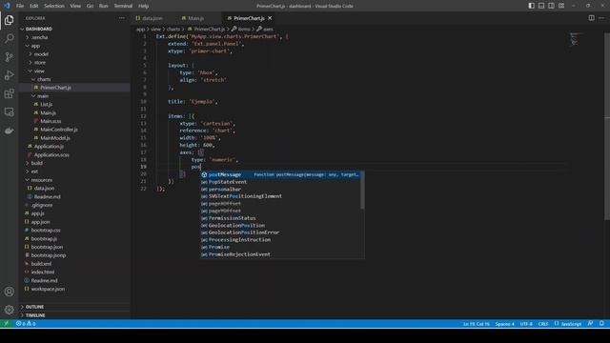Image resolution: width=610 pixels, height=343 pixels.
Task: Select postMessage autocomplete suggestion
Action: [x=280, y=174]
